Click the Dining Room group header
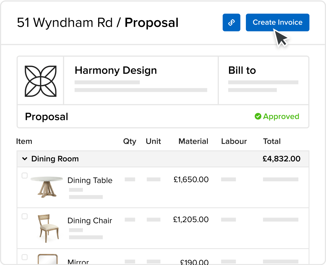This screenshot has width=326, height=265. pyautogui.click(x=55, y=159)
